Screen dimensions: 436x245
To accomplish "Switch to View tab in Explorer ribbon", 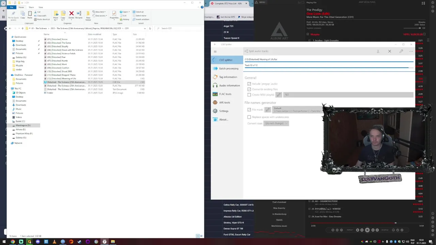I will point(41,7).
